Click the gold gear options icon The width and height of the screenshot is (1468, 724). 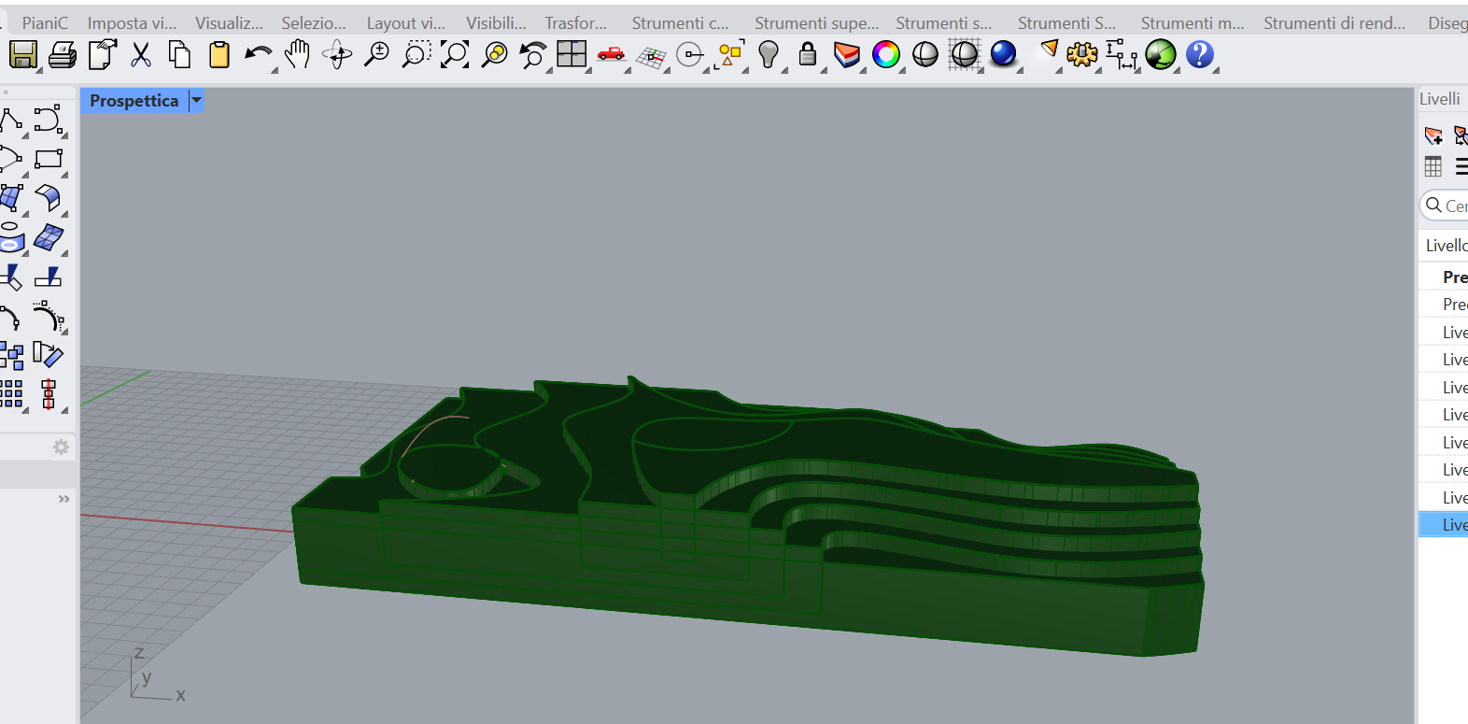[x=1081, y=56]
